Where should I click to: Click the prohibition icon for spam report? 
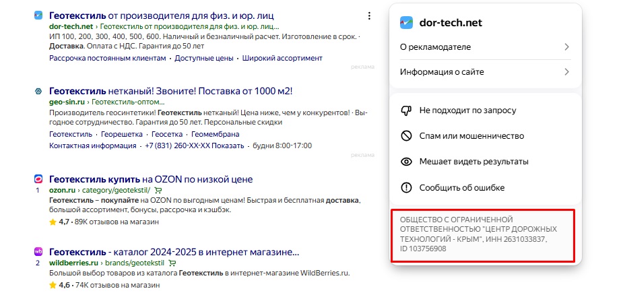[406, 136]
